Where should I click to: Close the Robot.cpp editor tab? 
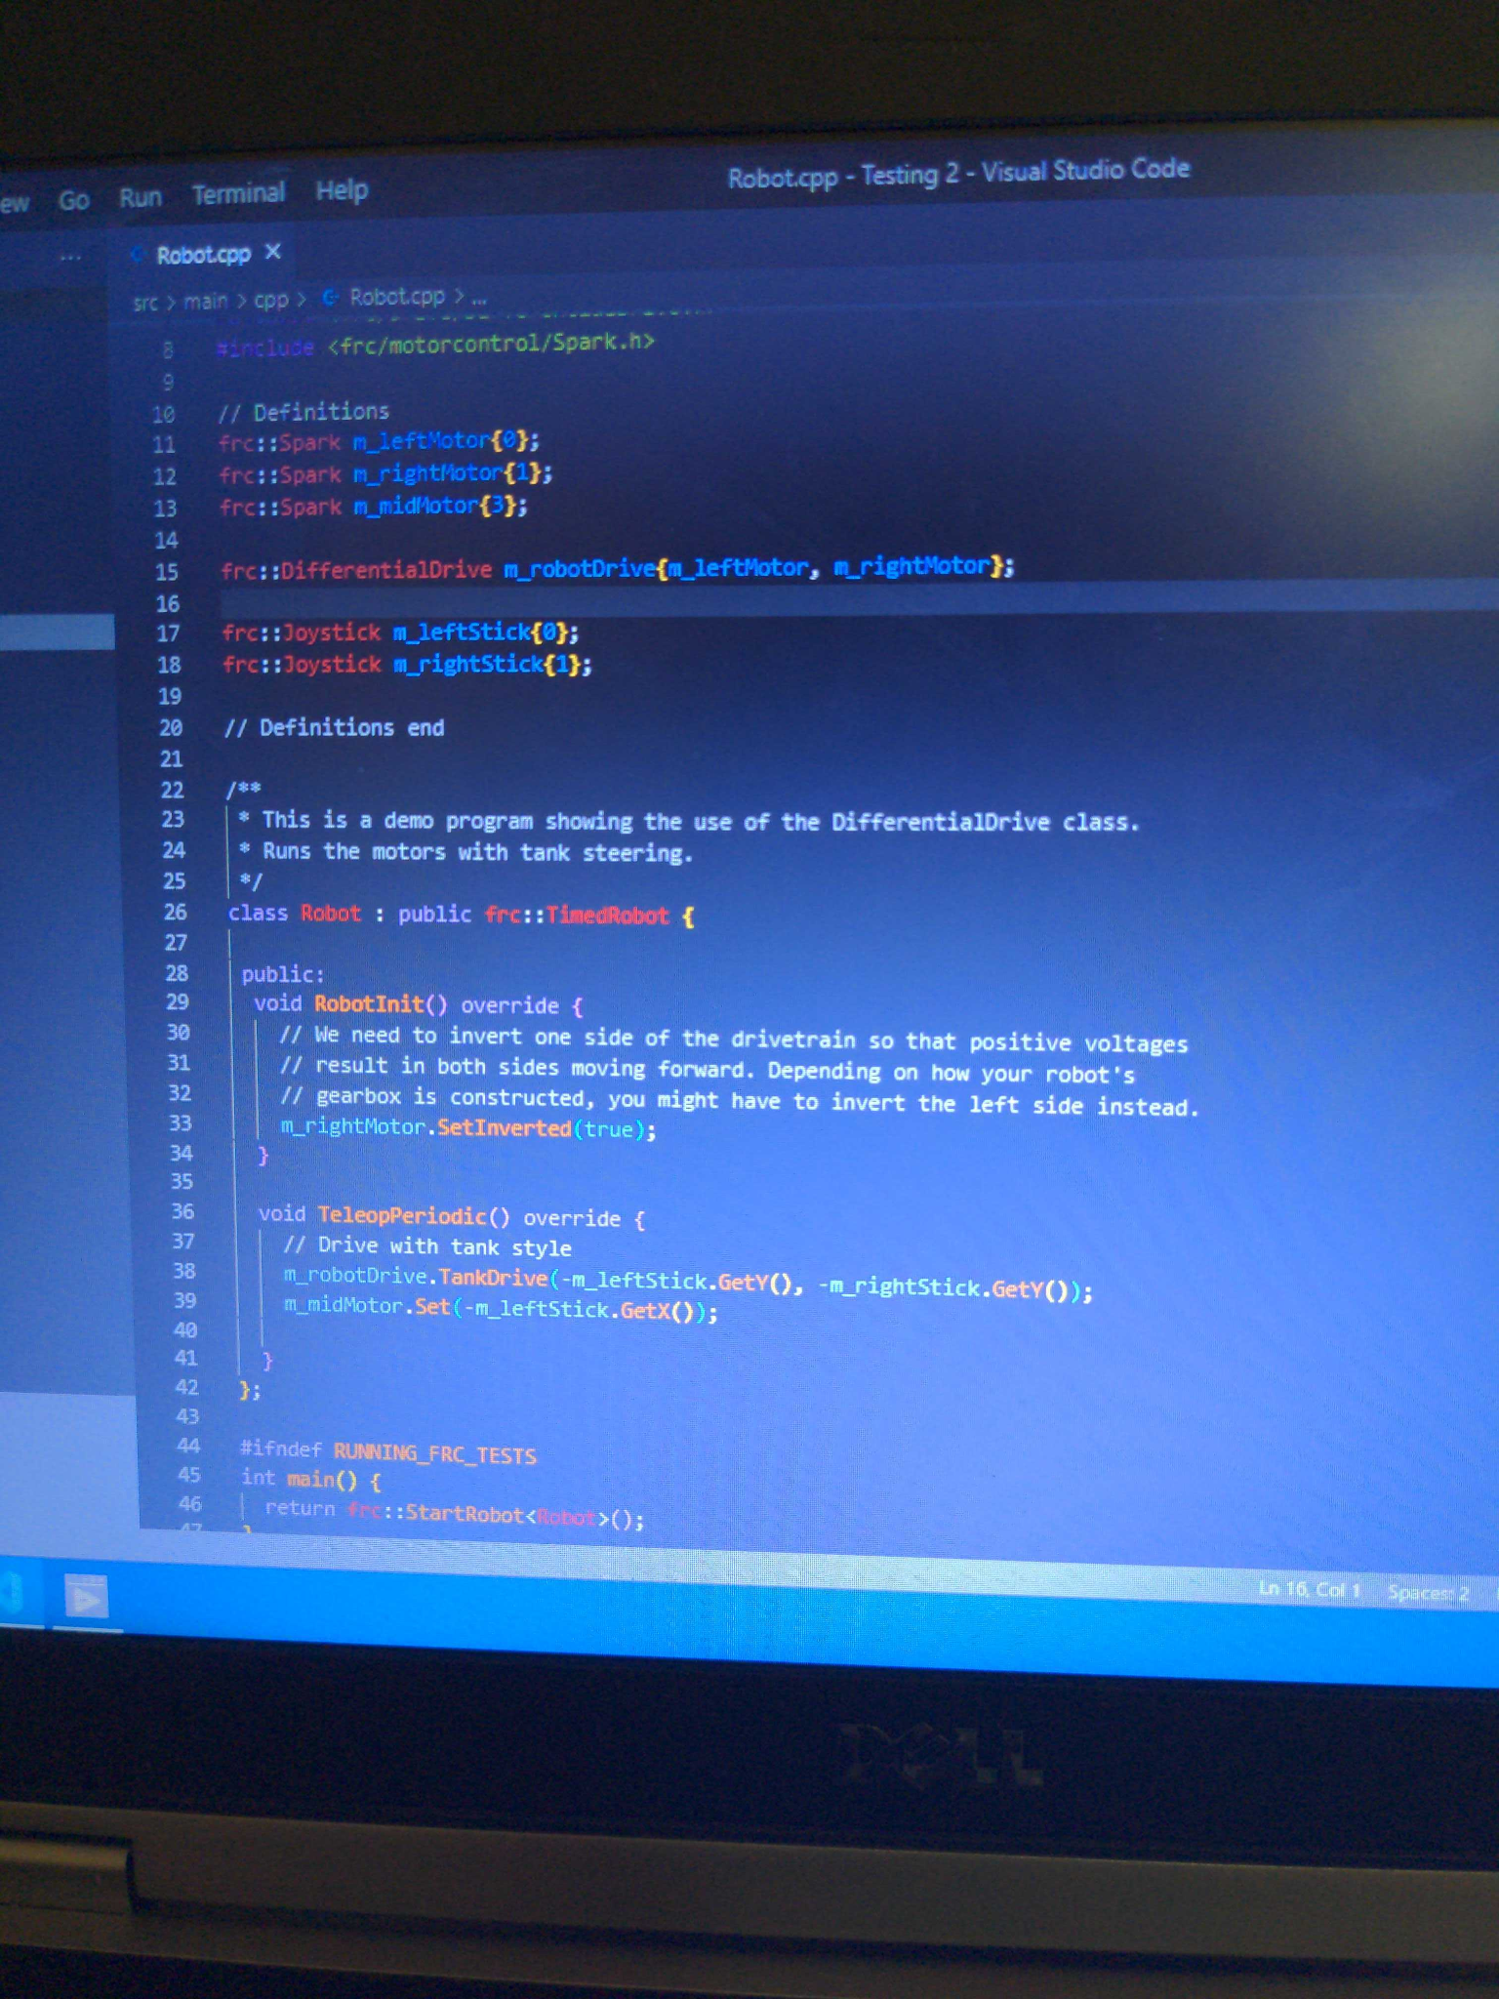click(273, 252)
